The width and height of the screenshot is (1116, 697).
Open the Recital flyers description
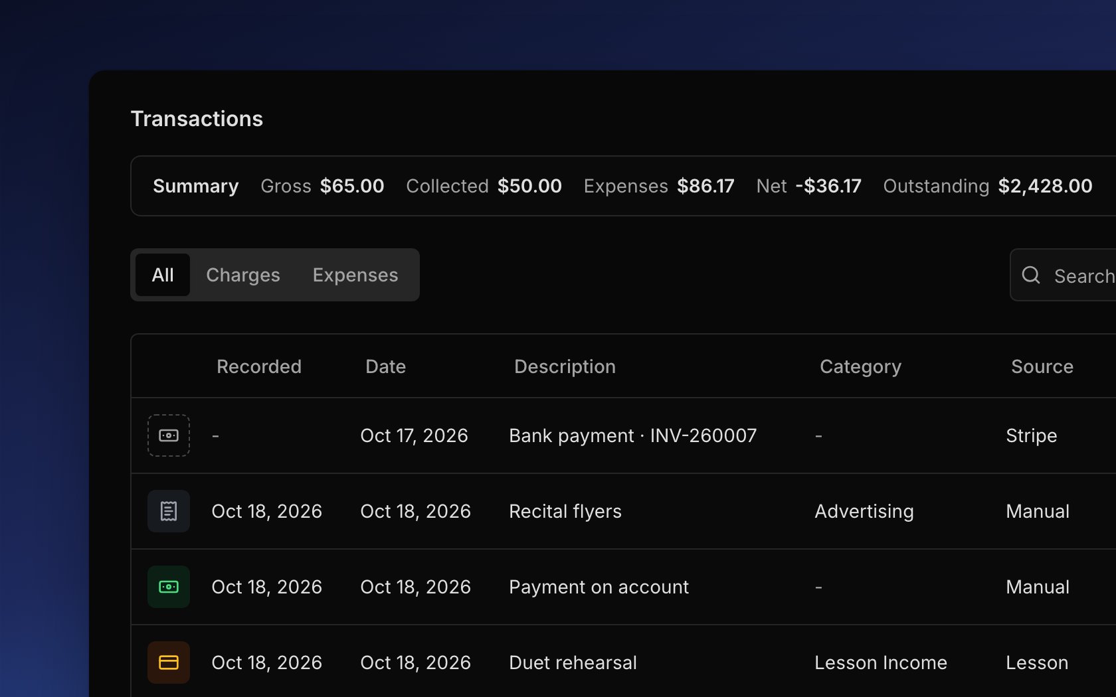pyautogui.click(x=565, y=511)
